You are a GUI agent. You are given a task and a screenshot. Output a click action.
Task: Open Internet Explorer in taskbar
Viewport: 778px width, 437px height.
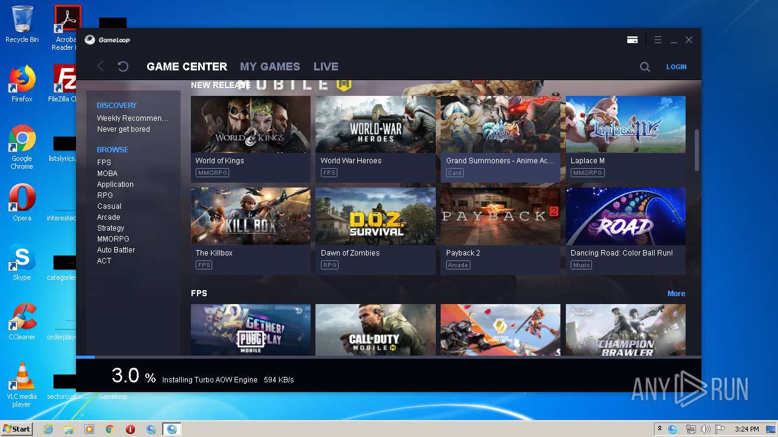pos(48,429)
